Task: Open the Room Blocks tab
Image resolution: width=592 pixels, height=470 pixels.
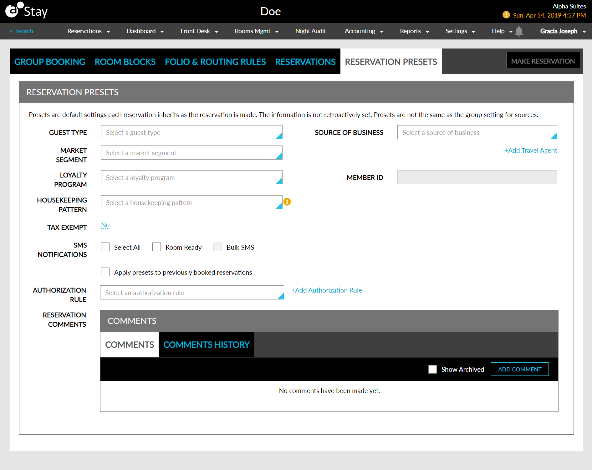Action: click(x=125, y=62)
